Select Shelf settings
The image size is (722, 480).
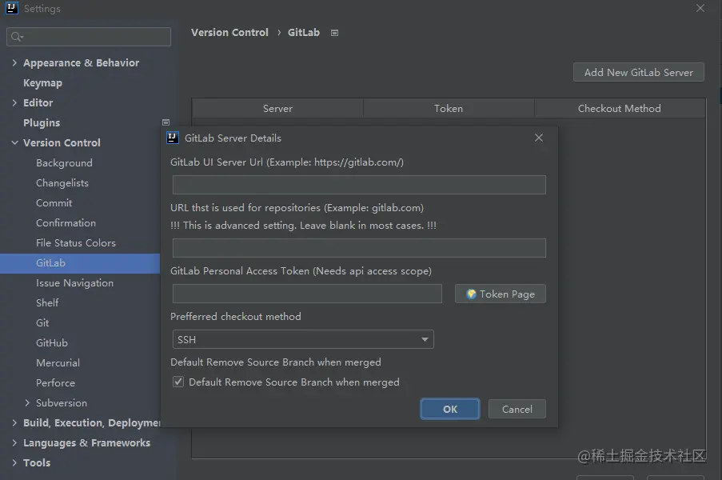(47, 302)
